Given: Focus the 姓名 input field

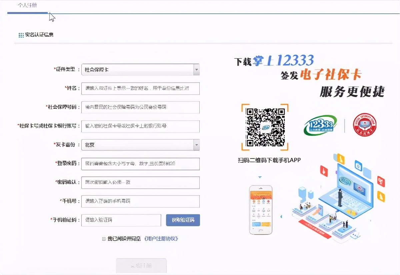Looking at the screenshot, I should point(140,88).
